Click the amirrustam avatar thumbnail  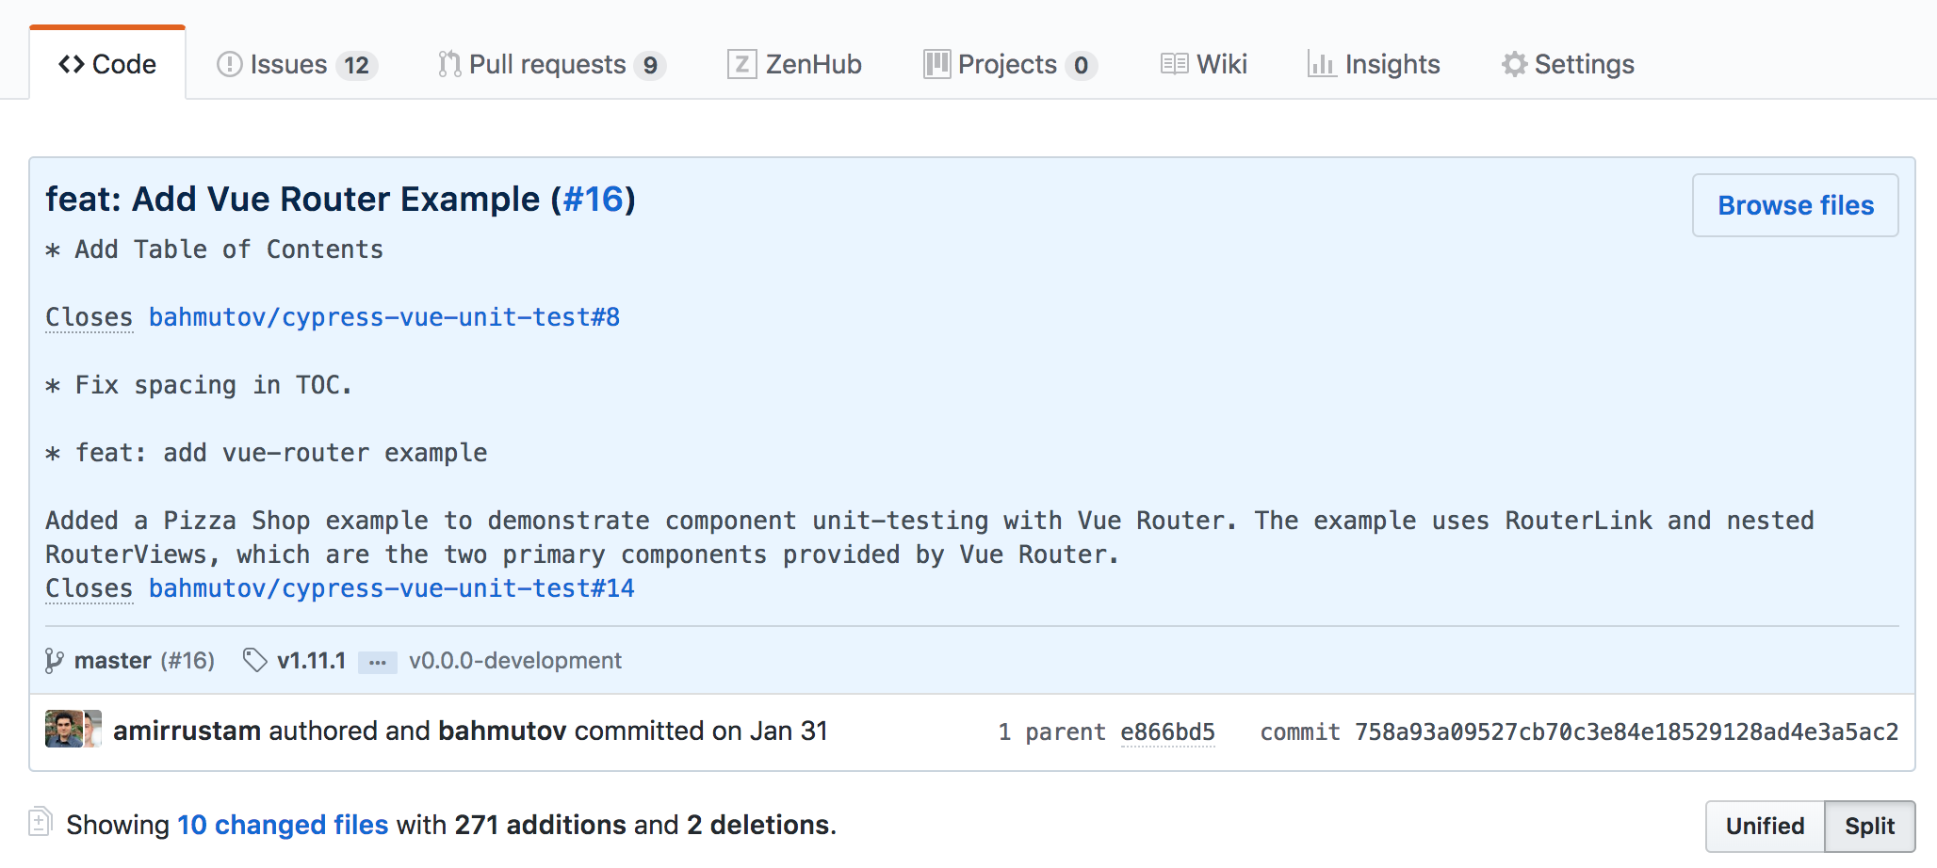64,730
